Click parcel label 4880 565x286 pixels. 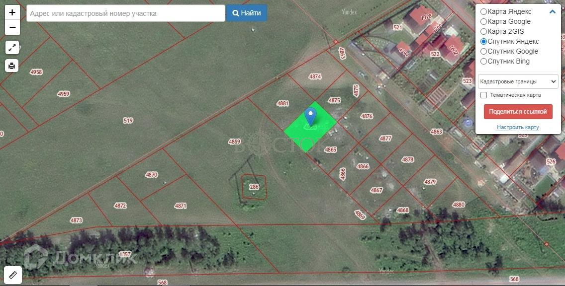point(459,205)
